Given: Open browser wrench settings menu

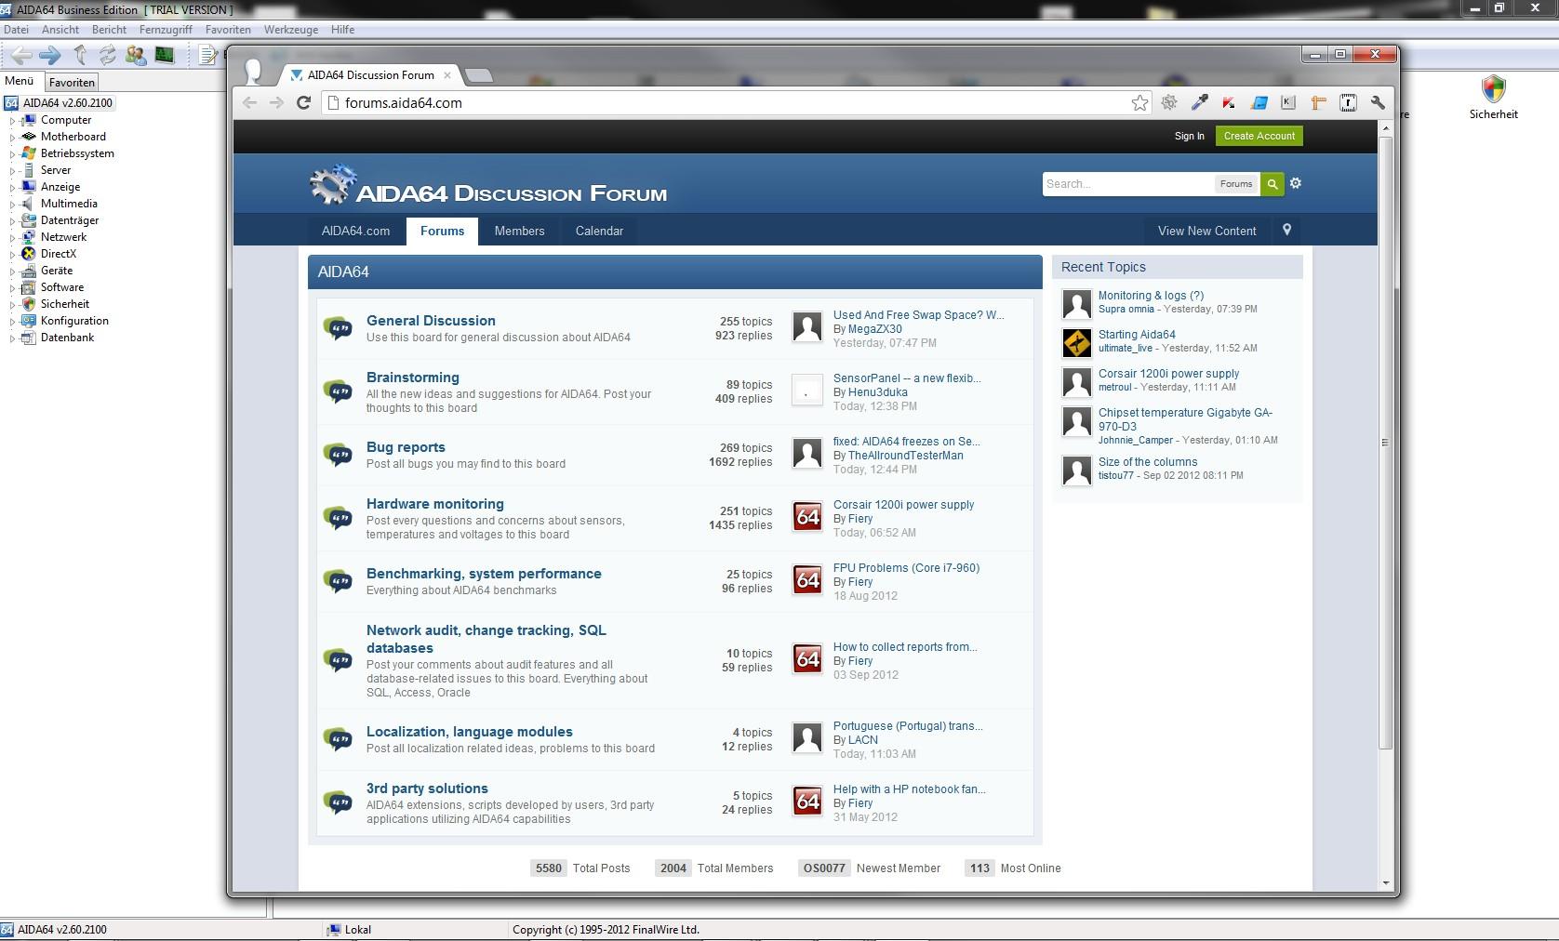Looking at the screenshot, I should (x=1378, y=103).
